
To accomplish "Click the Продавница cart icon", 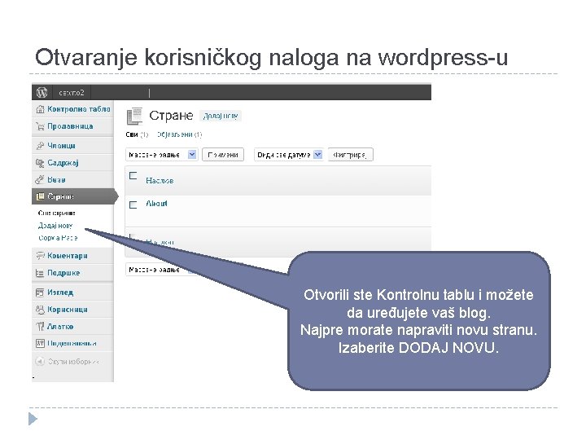I will [40, 126].
